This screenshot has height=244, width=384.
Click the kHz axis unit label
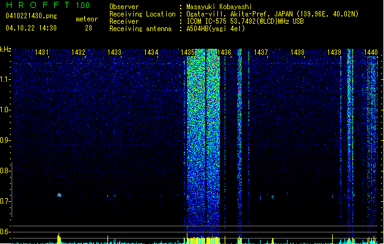(5, 49)
